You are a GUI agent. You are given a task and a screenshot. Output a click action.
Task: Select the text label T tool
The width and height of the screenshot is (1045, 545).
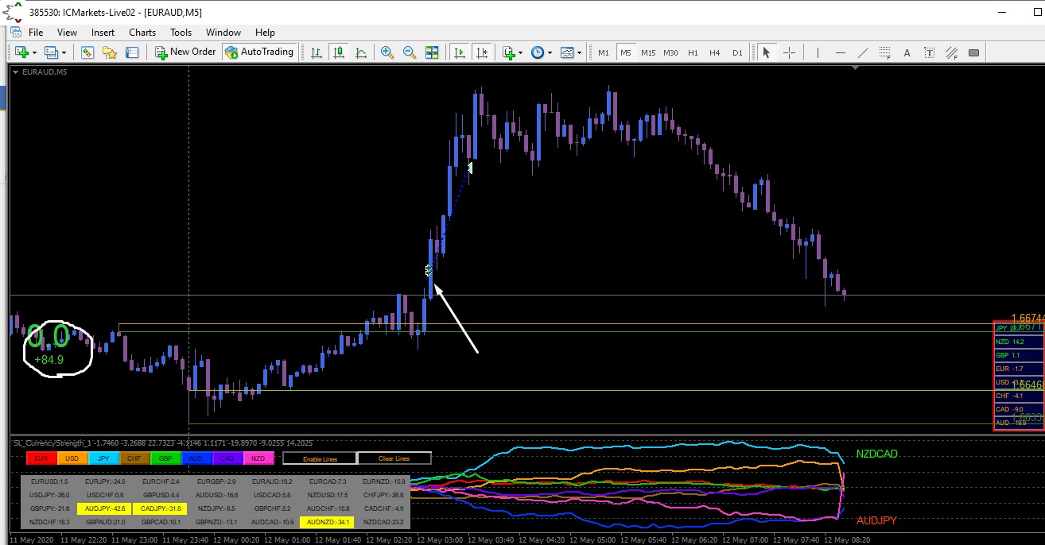929,52
